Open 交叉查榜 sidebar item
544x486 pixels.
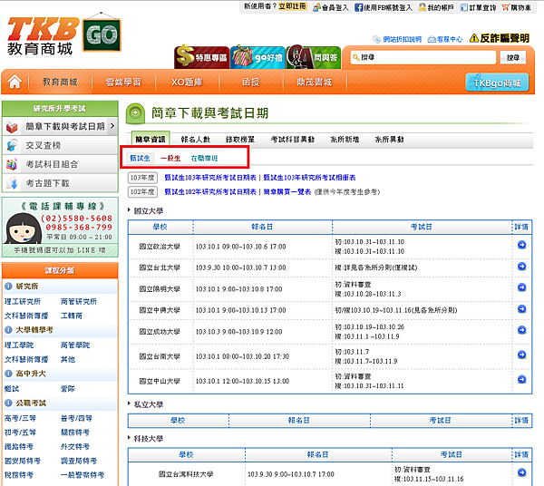(60, 145)
